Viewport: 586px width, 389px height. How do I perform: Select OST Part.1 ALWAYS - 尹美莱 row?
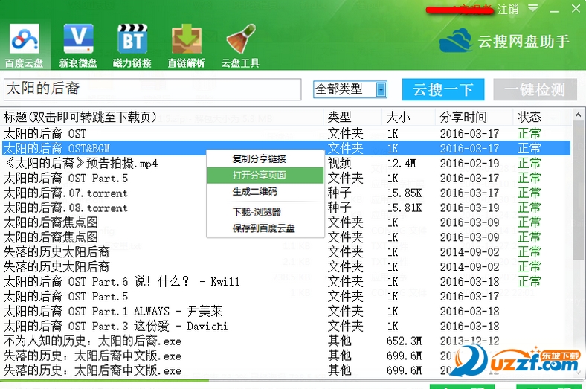click(x=286, y=312)
